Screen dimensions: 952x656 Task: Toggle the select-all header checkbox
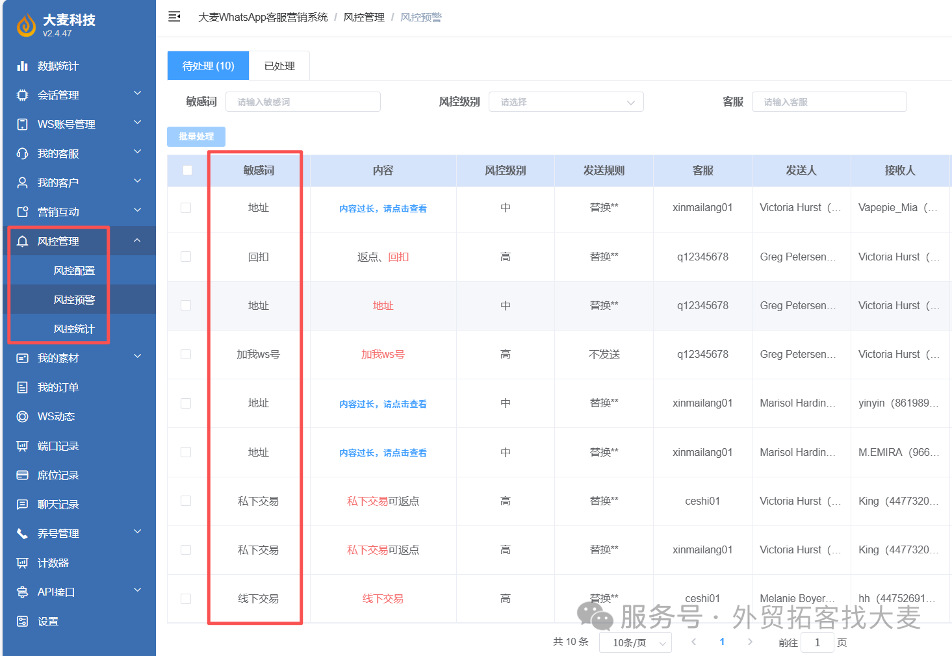(x=187, y=170)
